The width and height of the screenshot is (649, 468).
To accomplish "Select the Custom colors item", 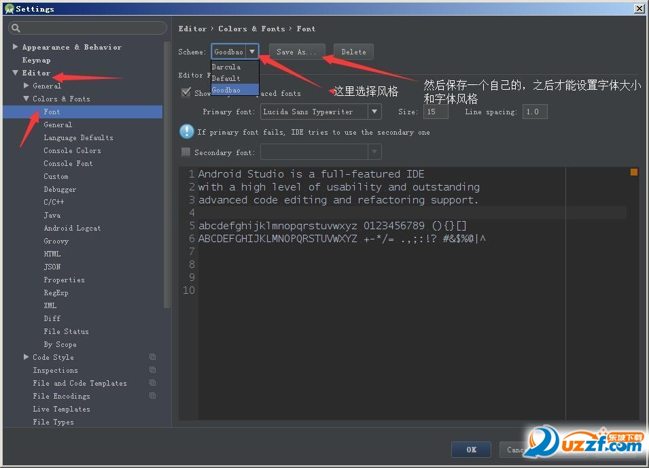I will [56, 176].
